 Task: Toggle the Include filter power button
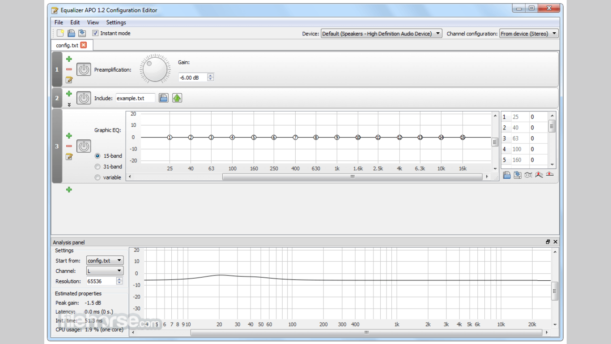(84, 98)
